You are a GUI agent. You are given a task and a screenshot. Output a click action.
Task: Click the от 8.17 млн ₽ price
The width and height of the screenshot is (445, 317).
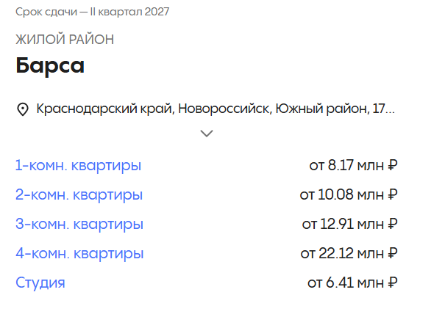353,165
